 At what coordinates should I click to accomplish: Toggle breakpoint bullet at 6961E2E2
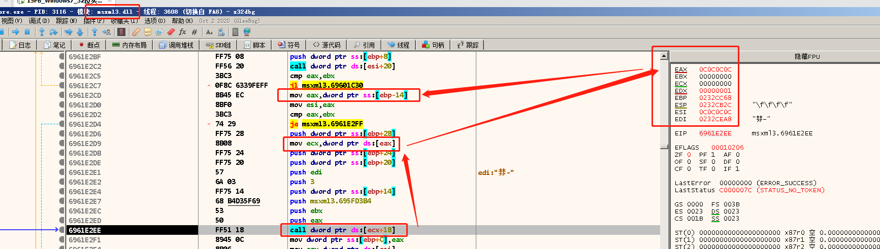tap(62, 182)
